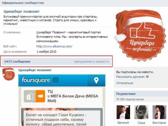Open Саша's subscriber photo
Viewport: 168px width, 126px height.
coord(141,112)
